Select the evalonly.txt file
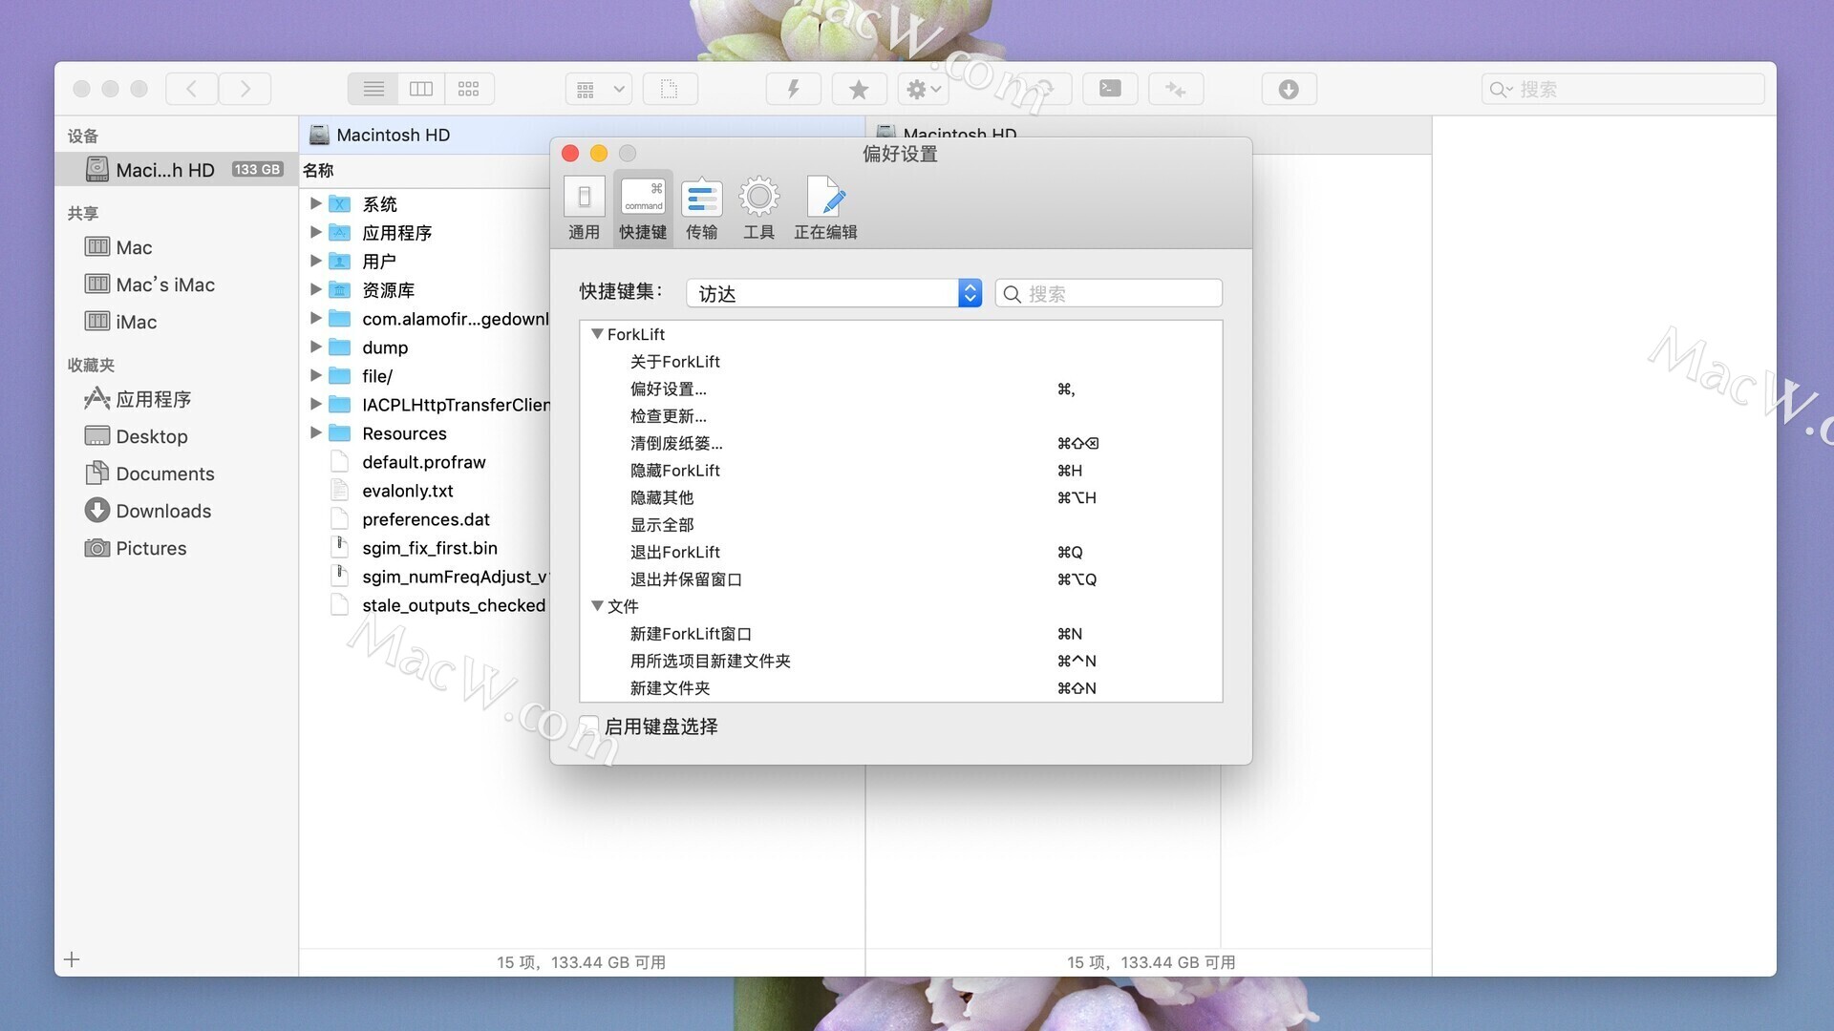Image resolution: width=1834 pixels, height=1031 pixels. tap(425, 491)
